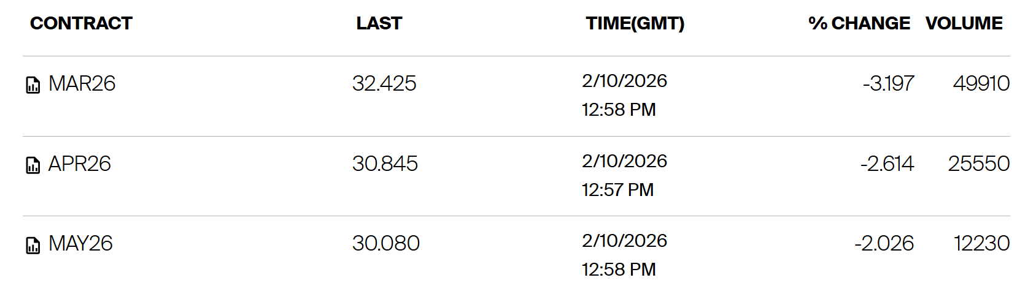Click the LAST column header
The width and height of the screenshot is (1017, 283).
pyautogui.click(x=379, y=23)
